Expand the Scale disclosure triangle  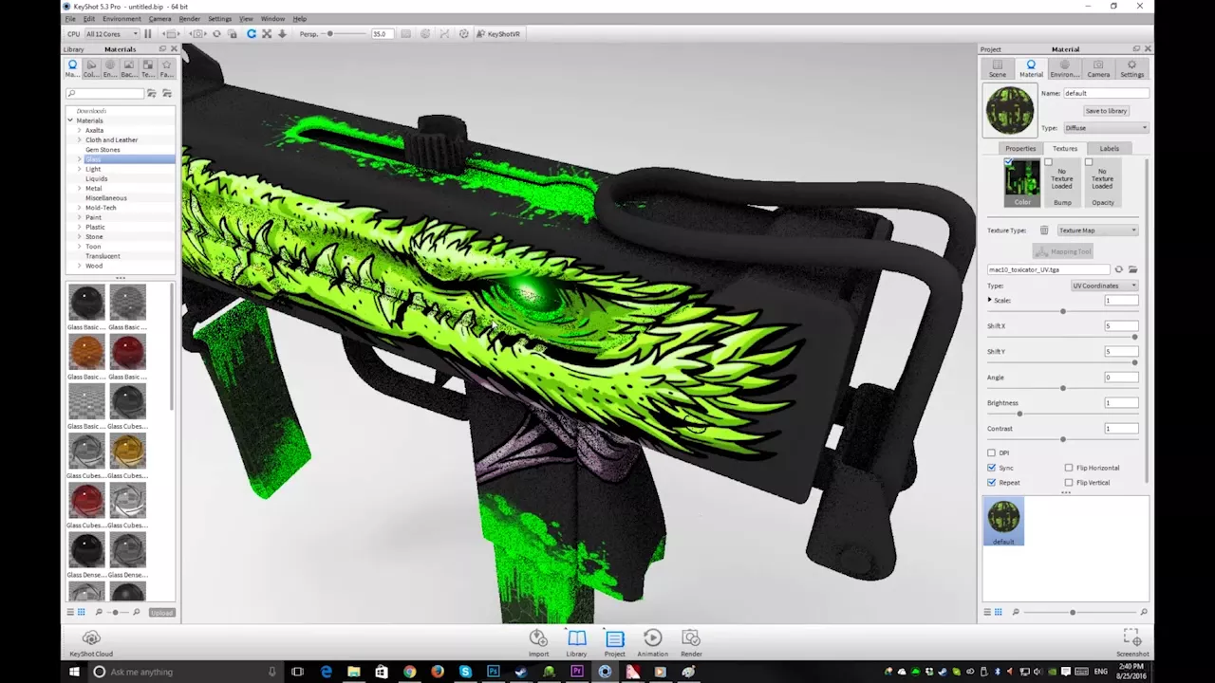(990, 301)
